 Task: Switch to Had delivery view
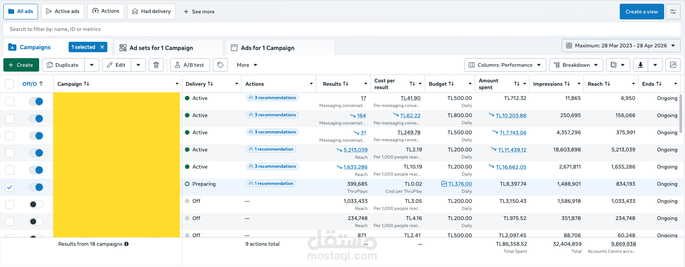151,12
